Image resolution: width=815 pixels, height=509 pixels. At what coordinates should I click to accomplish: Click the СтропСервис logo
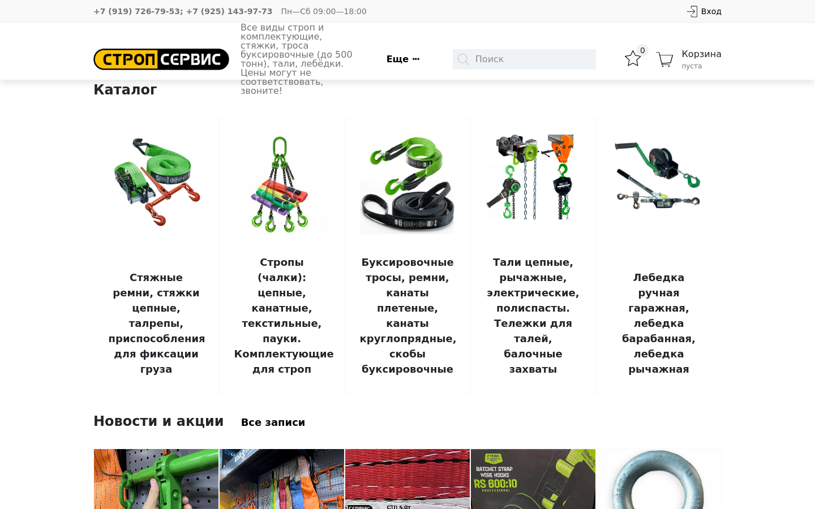161,59
